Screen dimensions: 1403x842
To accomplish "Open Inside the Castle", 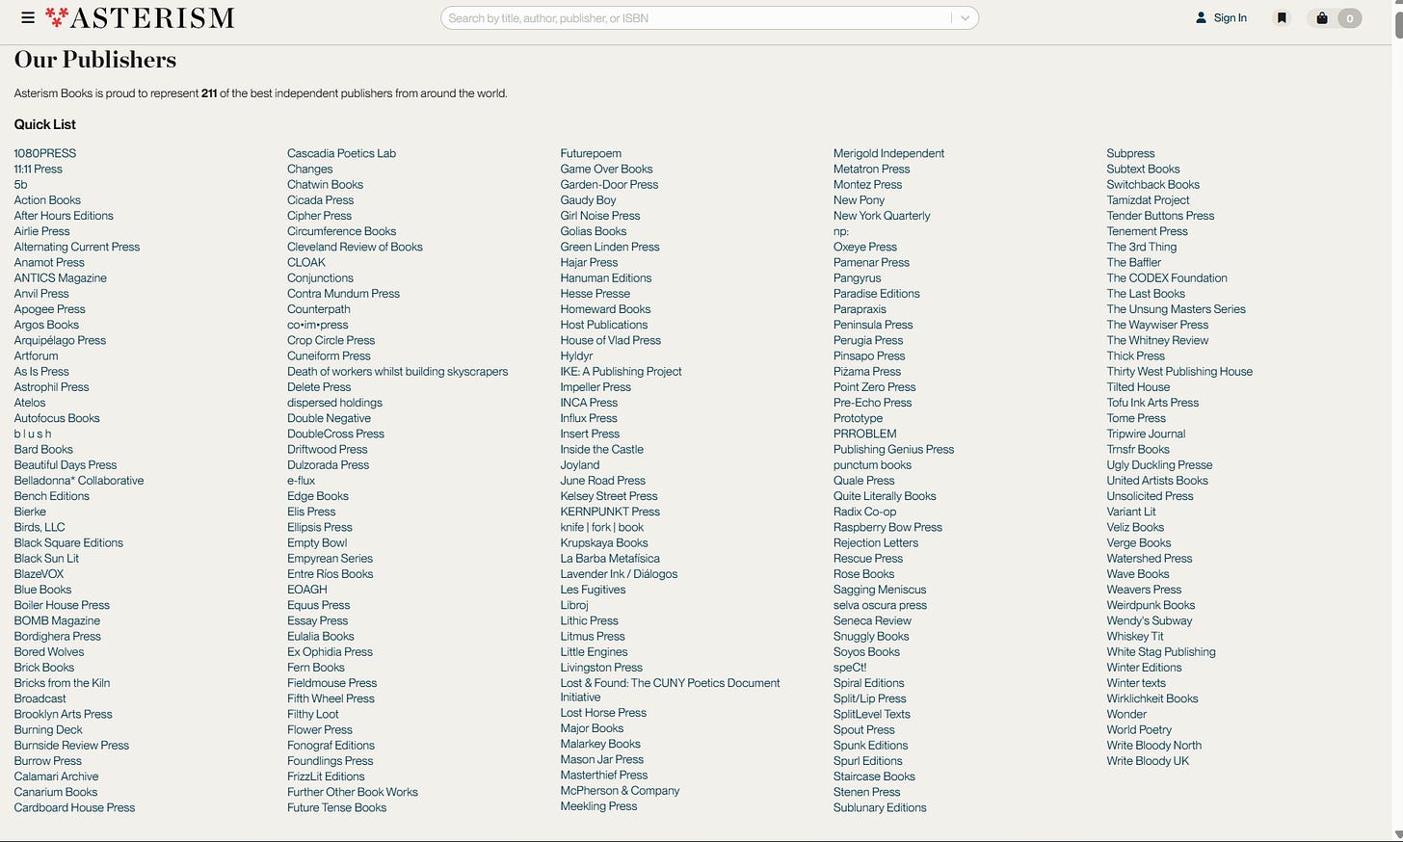I will (x=601, y=449).
